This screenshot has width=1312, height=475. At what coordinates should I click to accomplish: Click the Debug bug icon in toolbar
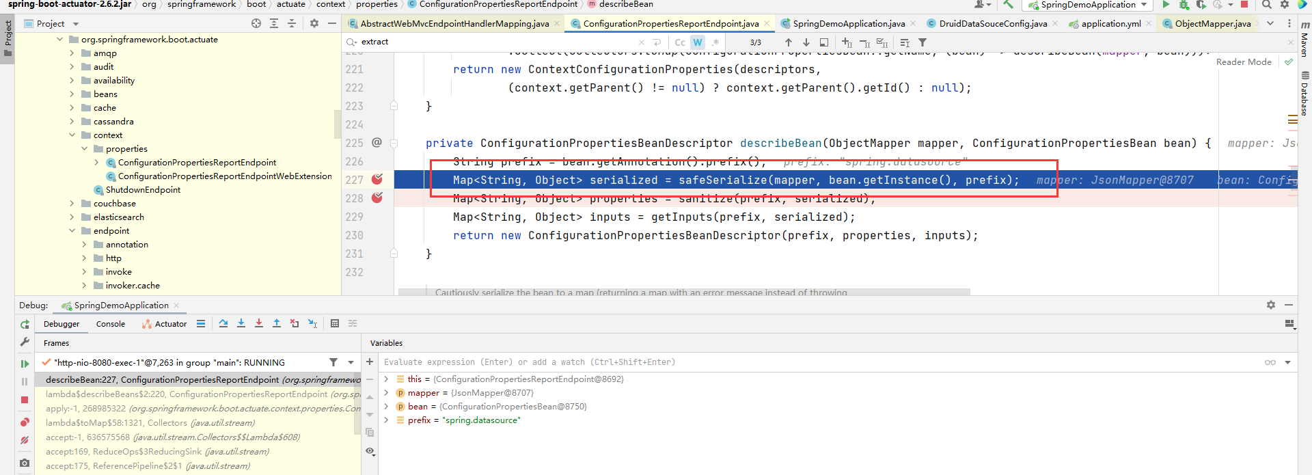[x=1184, y=4]
